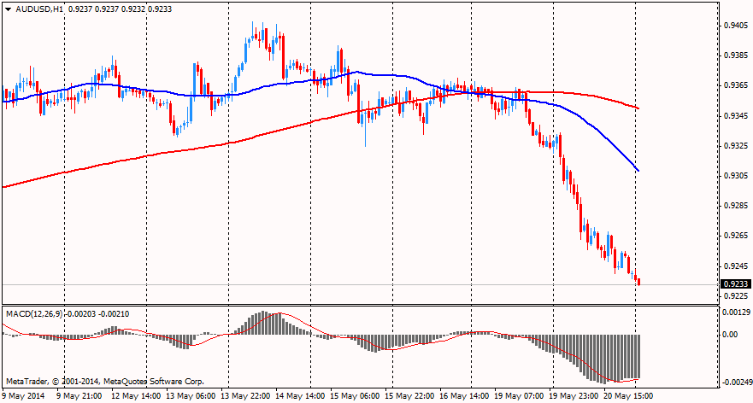
Task: Click the 0.9225 price scale label
Action: [735, 296]
